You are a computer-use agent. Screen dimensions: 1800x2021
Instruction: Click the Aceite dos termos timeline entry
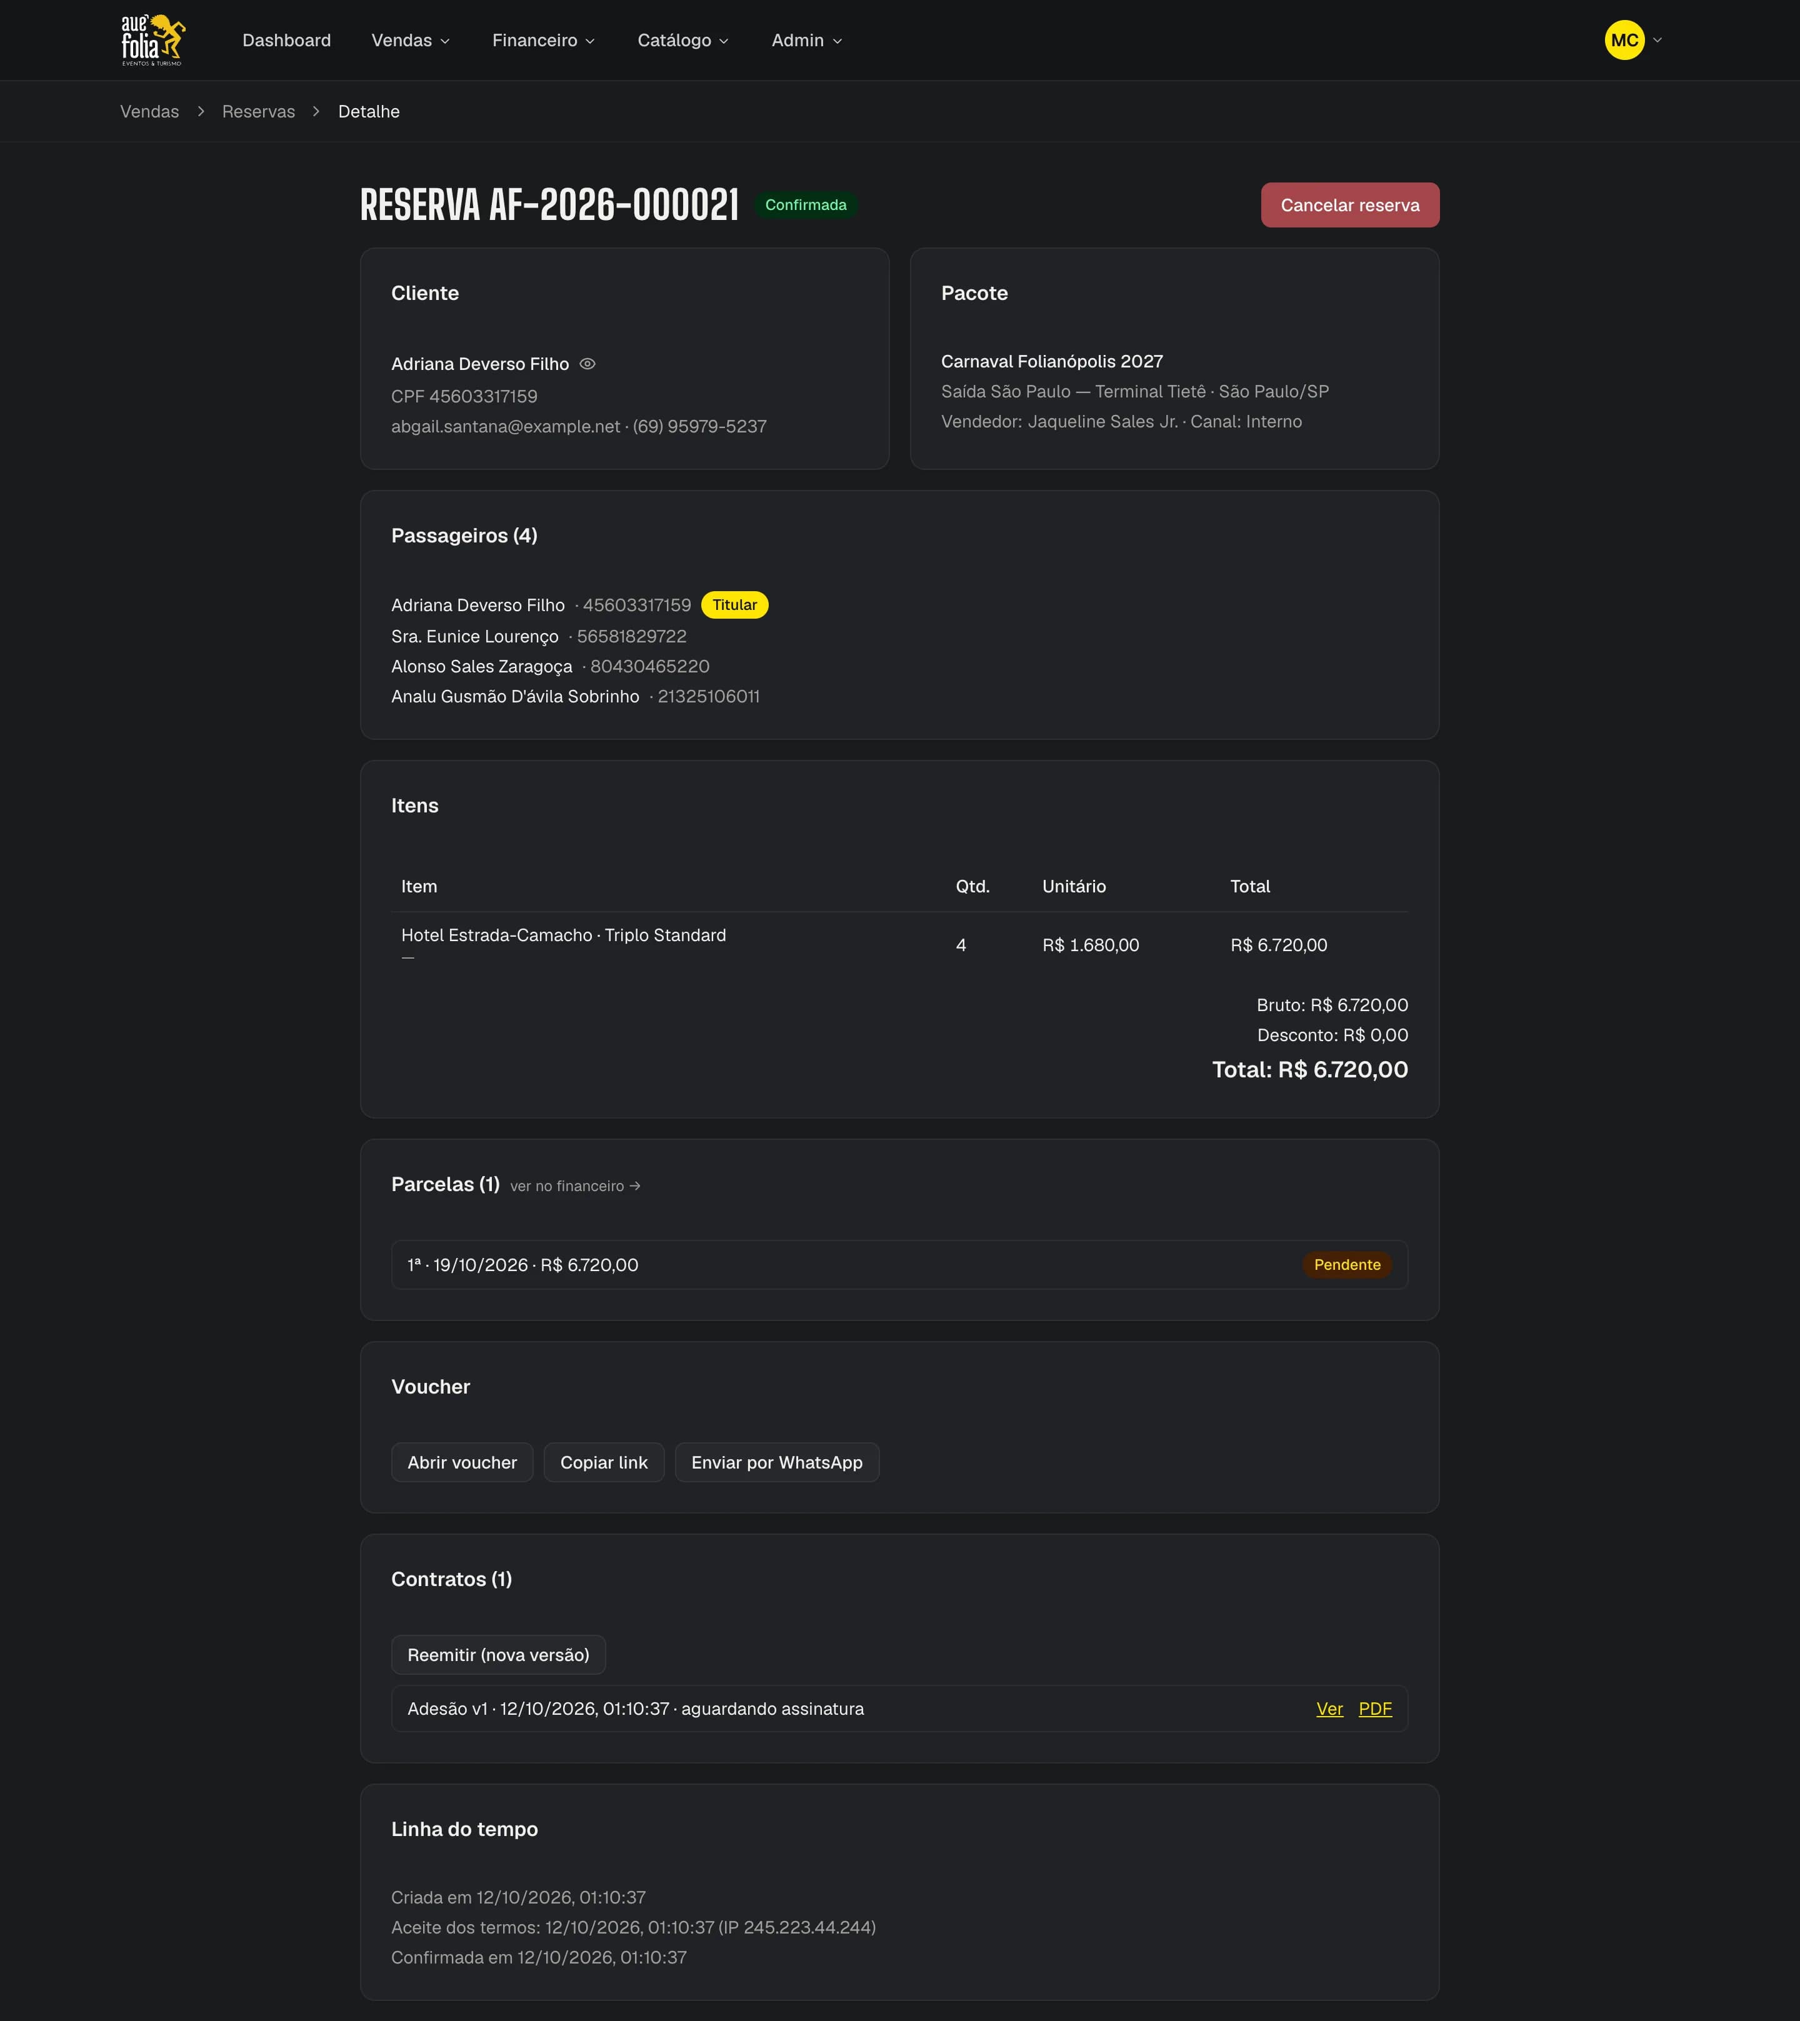(x=634, y=1927)
